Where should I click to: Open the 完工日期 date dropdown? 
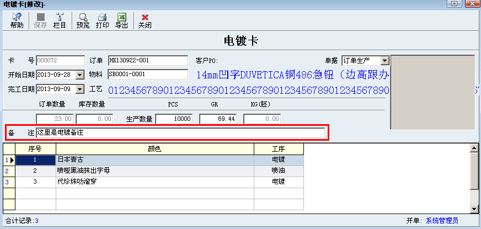pyautogui.click(x=80, y=89)
